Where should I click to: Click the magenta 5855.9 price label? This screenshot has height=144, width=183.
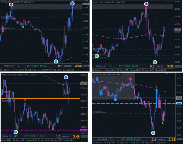(x=84, y=130)
